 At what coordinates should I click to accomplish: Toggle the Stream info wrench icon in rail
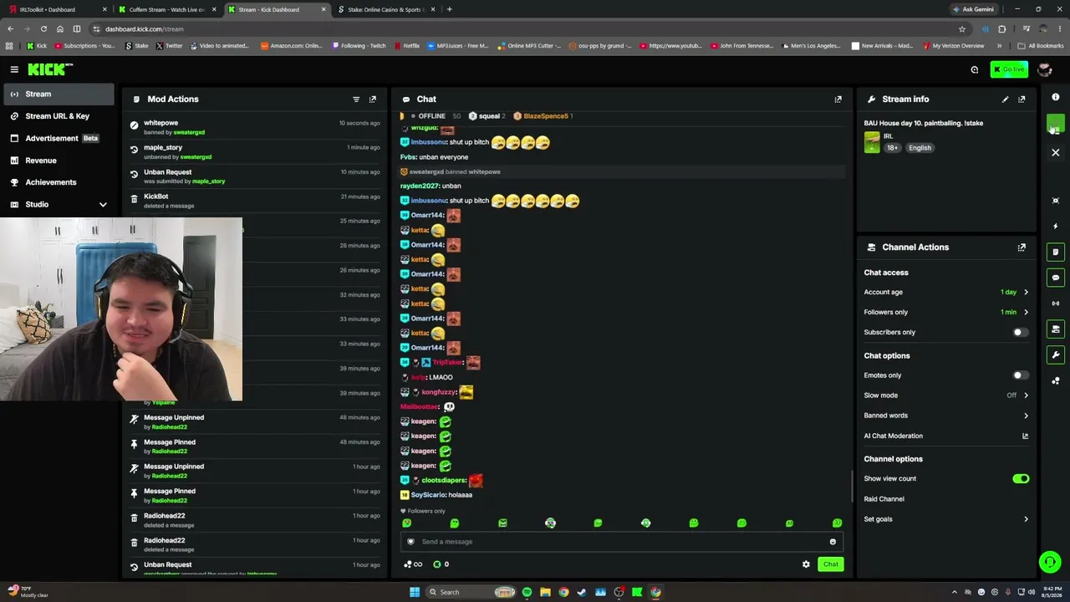[x=1056, y=355]
